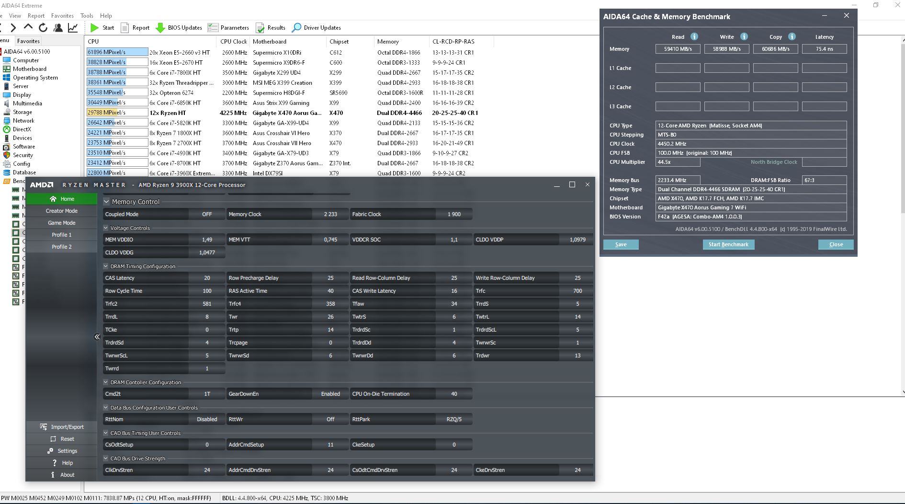Open the Favorites menu in AIDA64 menu bar
905x504 pixels.
[x=62, y=16]
